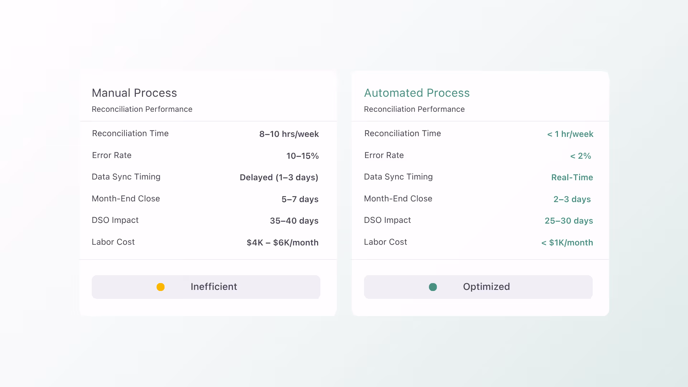
Task: Click the < $1K/month value
Action: 567,243
